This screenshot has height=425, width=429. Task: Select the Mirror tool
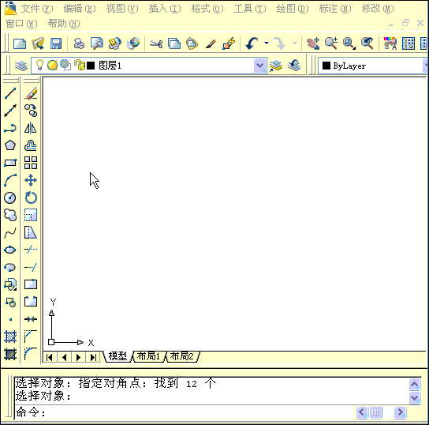[x=31, y=128]
